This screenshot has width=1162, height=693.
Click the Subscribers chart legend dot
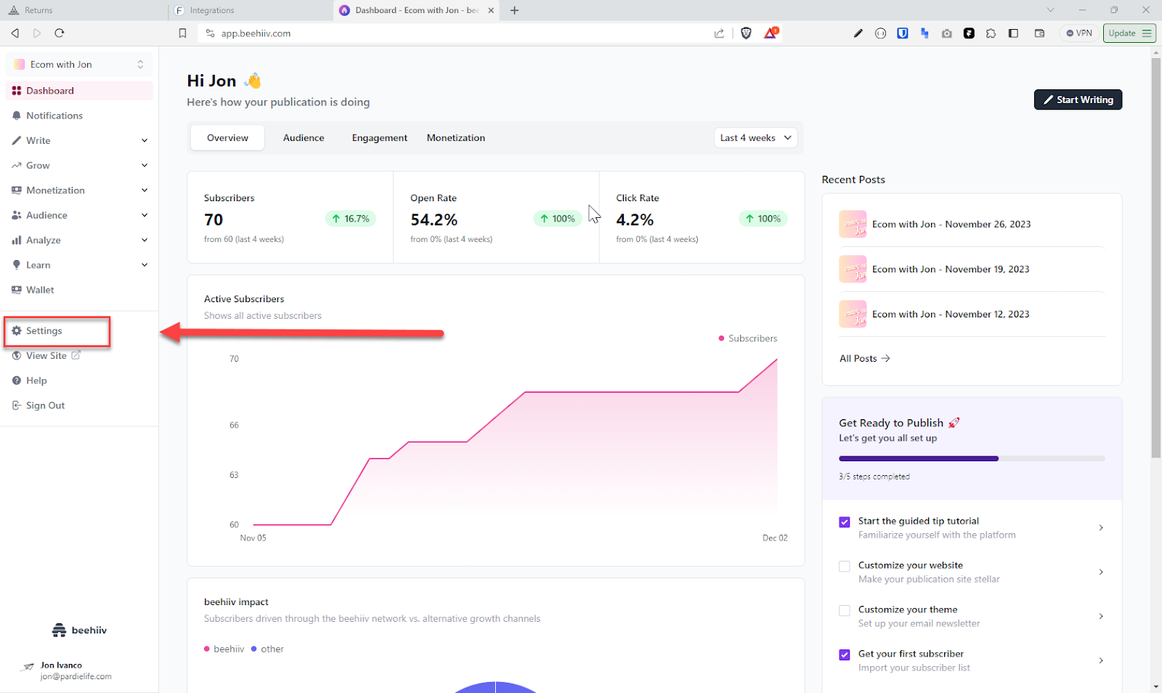point(721,339)
